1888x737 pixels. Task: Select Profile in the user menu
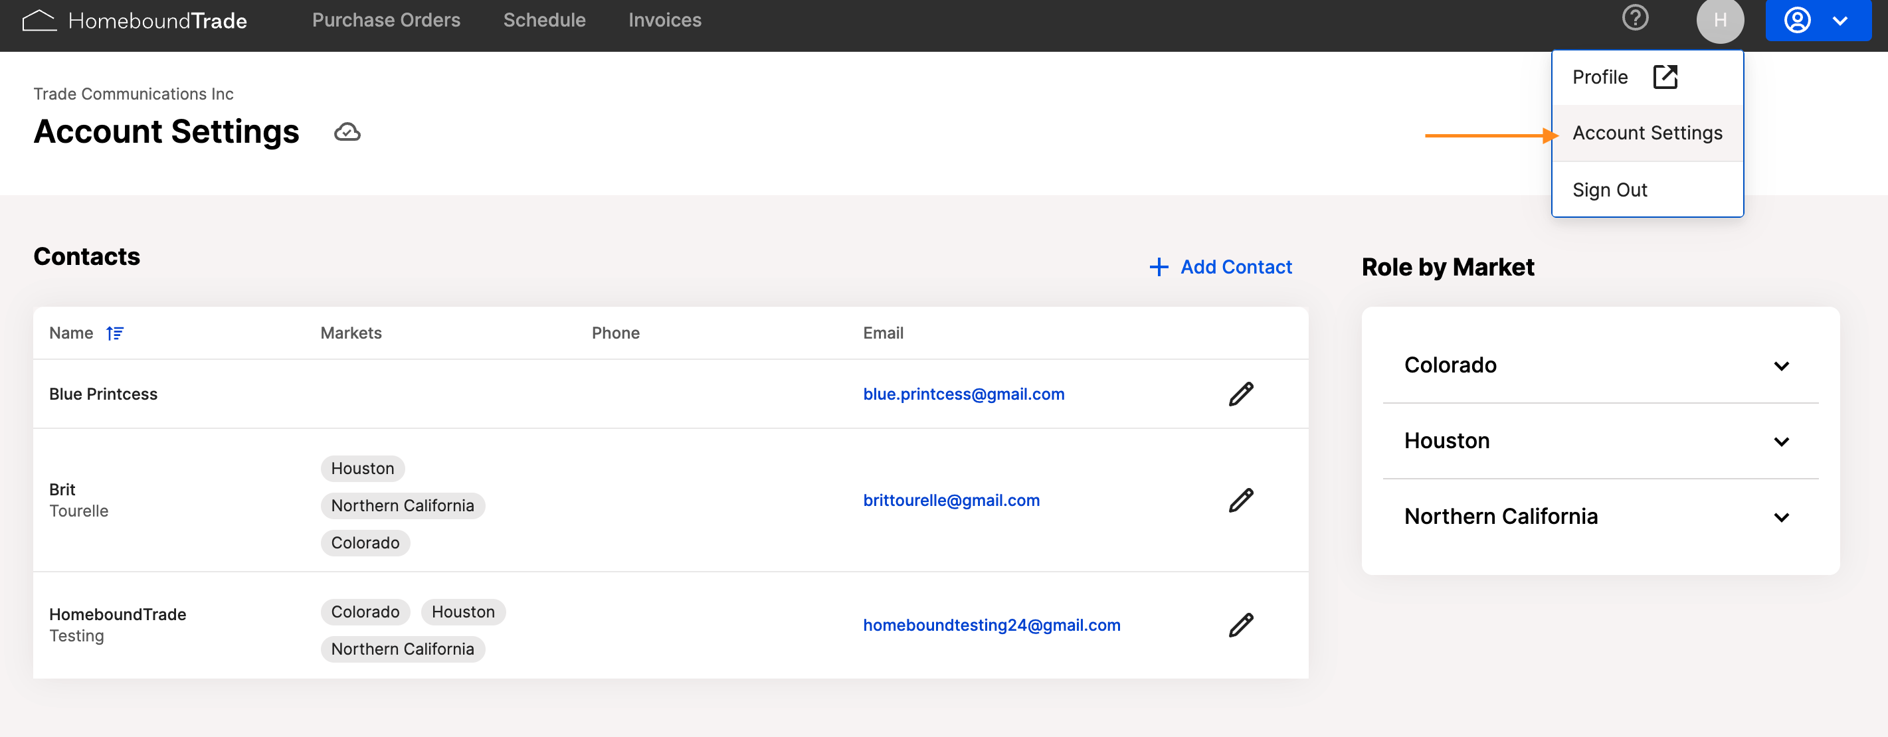point(1647,78)
